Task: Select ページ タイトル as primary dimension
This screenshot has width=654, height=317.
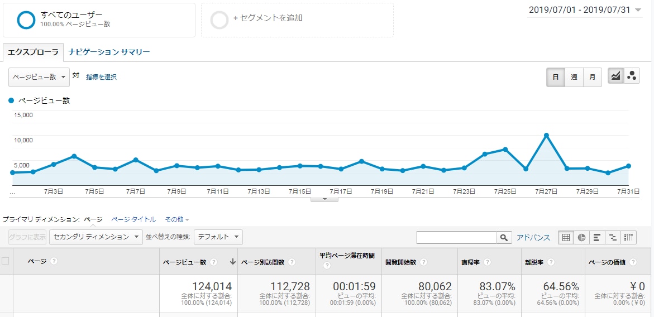Action: point(133,219)
